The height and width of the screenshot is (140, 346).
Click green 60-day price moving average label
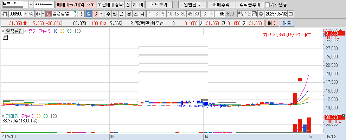click(69, 31)
